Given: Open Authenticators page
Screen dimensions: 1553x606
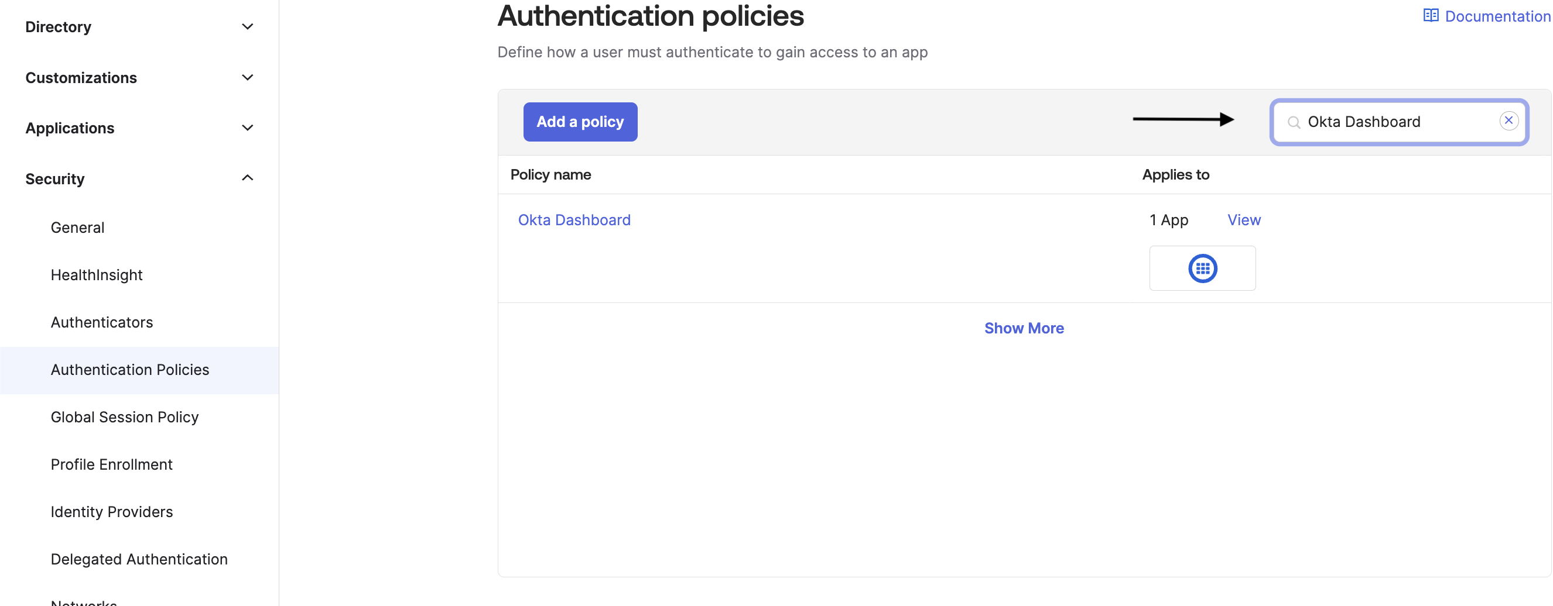Looking at the screenshot, I should click(102, 322).
